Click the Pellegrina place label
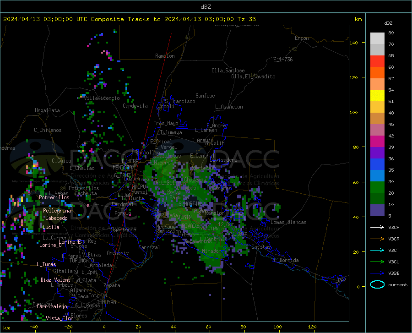This screenshot has height=333, width=412. [57, 211]
